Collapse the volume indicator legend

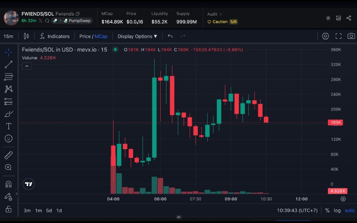click(x=26, y=66)
